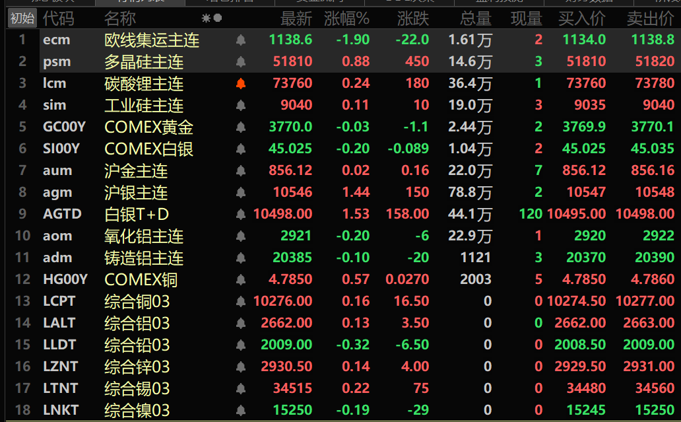Viewport: 681px width, 422px height.
Task: Click the bell icon for 白银T+D
Action: coord(241,215)
